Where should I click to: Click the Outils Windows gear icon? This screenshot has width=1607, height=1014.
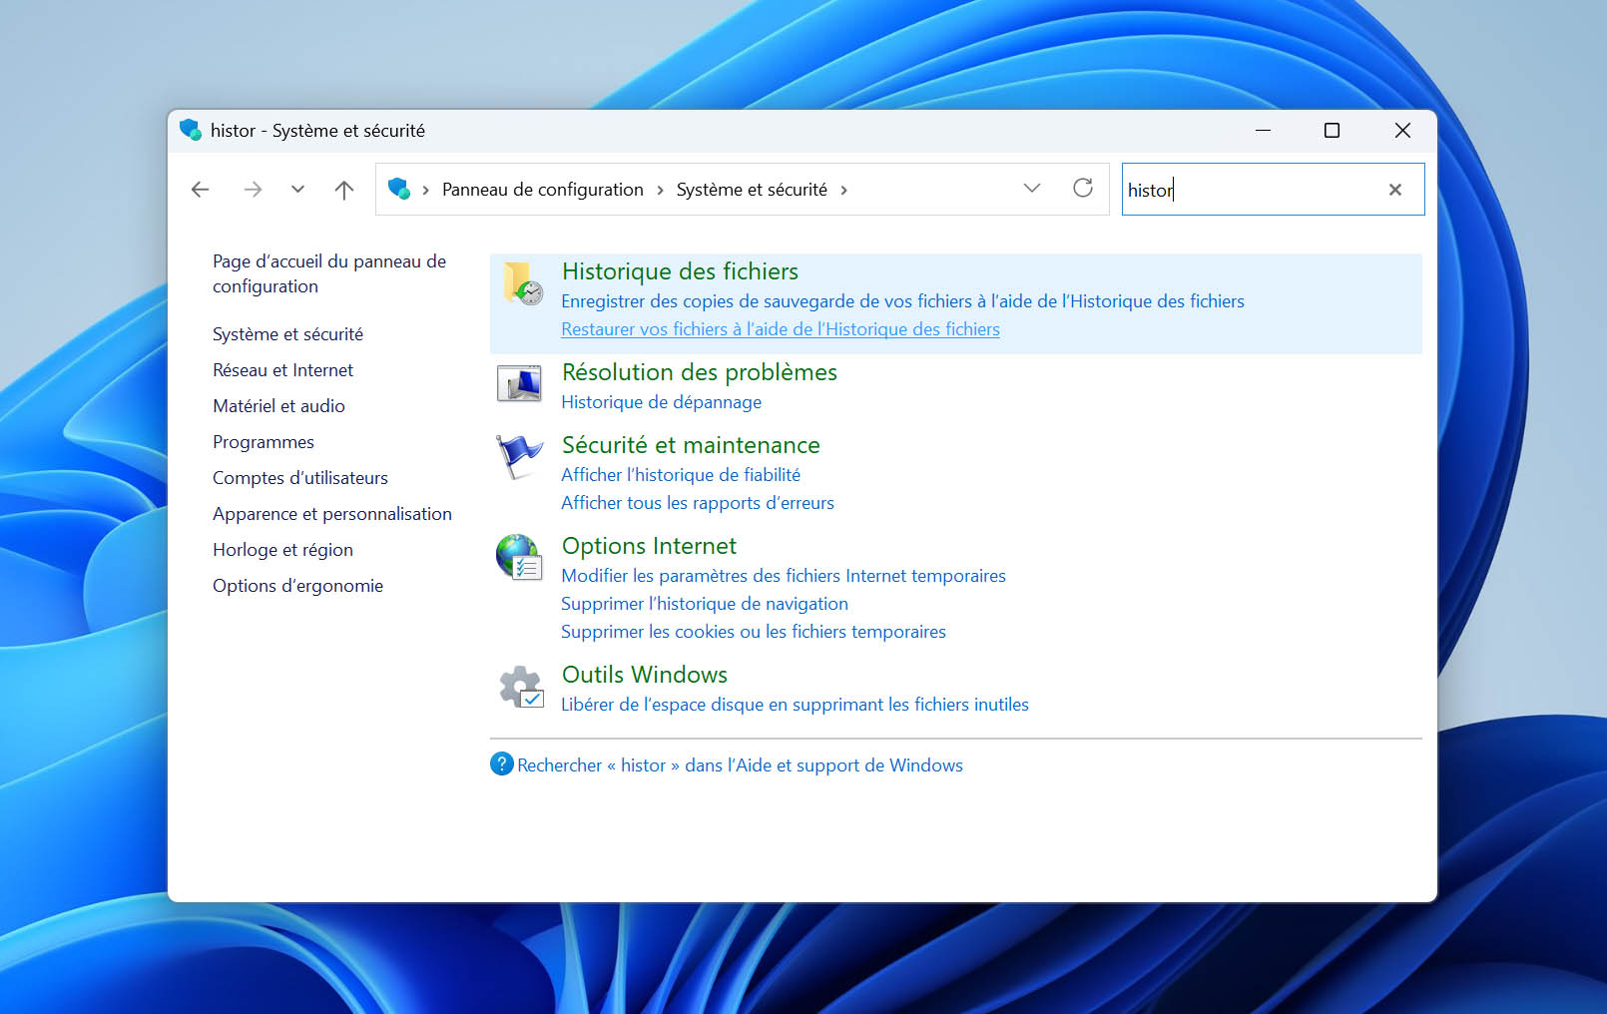point(521,687)
